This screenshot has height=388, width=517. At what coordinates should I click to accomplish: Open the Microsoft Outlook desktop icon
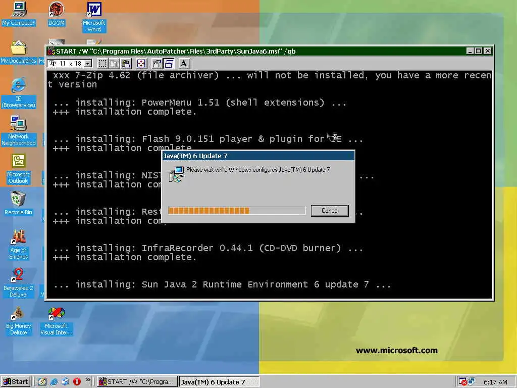click(19, 169)
